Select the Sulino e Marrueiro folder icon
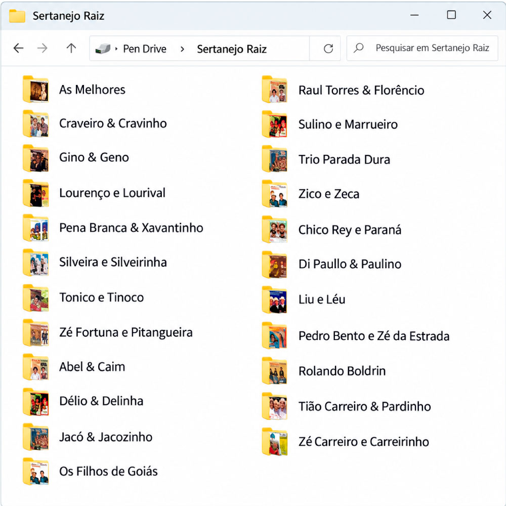 click(x=275, y=124)
